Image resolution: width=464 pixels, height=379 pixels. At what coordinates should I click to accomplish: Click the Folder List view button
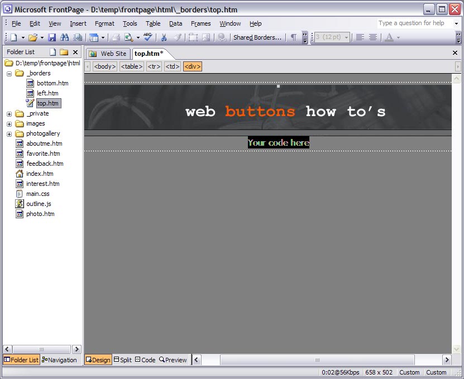click(21, 360)
